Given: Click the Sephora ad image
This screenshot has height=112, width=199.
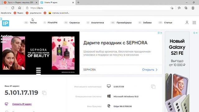Looking at the screenshot, I should [x=39, y=53].
